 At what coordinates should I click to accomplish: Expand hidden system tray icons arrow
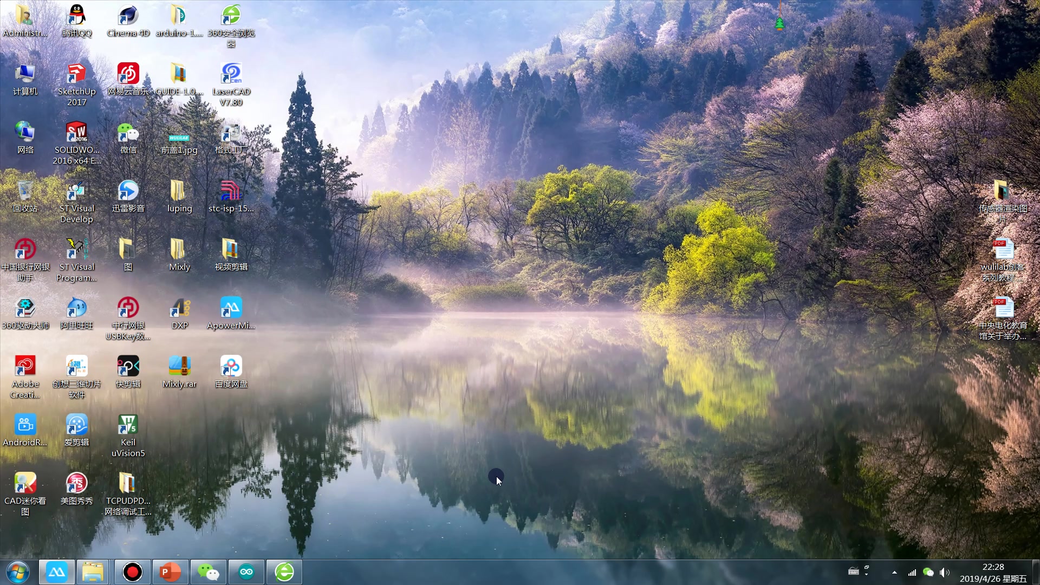[x=894, y=573]
